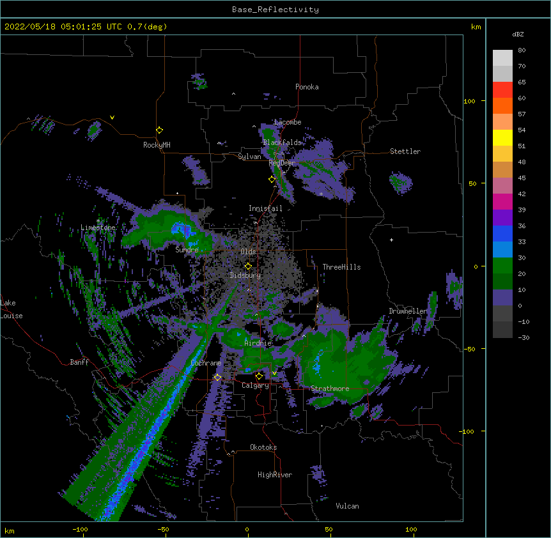Select the asterisk marker above Limestone
The height and width of the screenshot is (538, 551).
coord(98,221)
